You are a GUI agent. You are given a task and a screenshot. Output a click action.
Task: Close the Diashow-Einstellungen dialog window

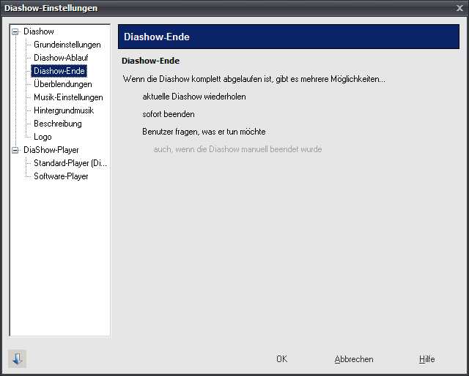[x=459, y=8]
